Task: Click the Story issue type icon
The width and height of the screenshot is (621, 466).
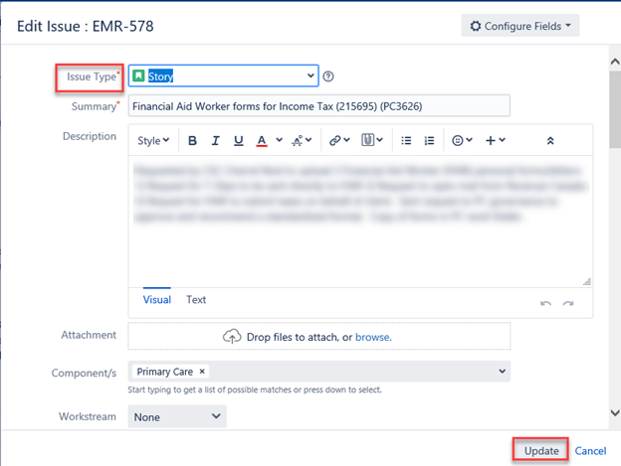Action: pos(138,76)
